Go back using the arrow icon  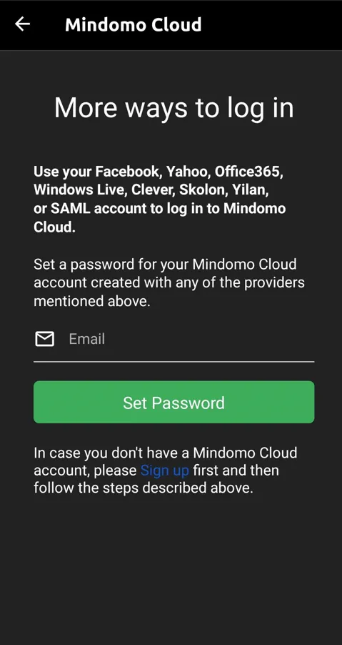tap(23, 24)
